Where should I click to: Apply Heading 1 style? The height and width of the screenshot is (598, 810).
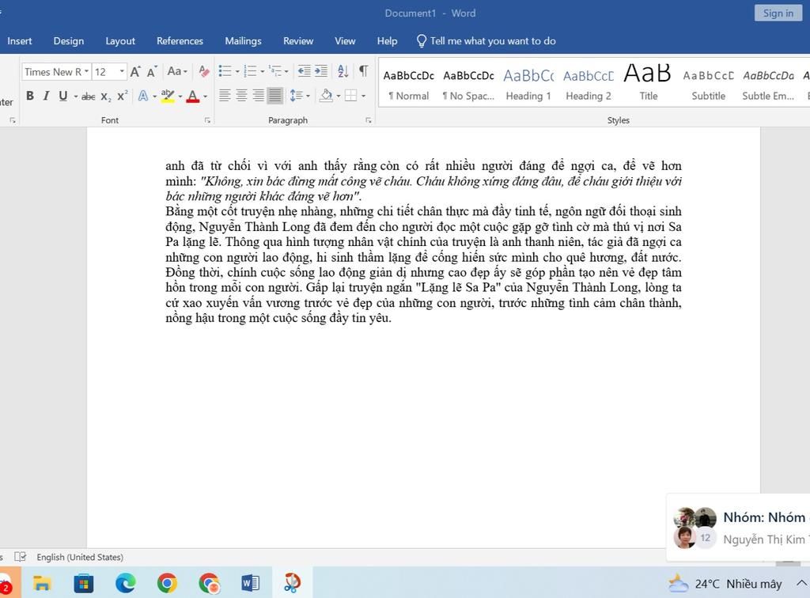(x=528, y=84)
